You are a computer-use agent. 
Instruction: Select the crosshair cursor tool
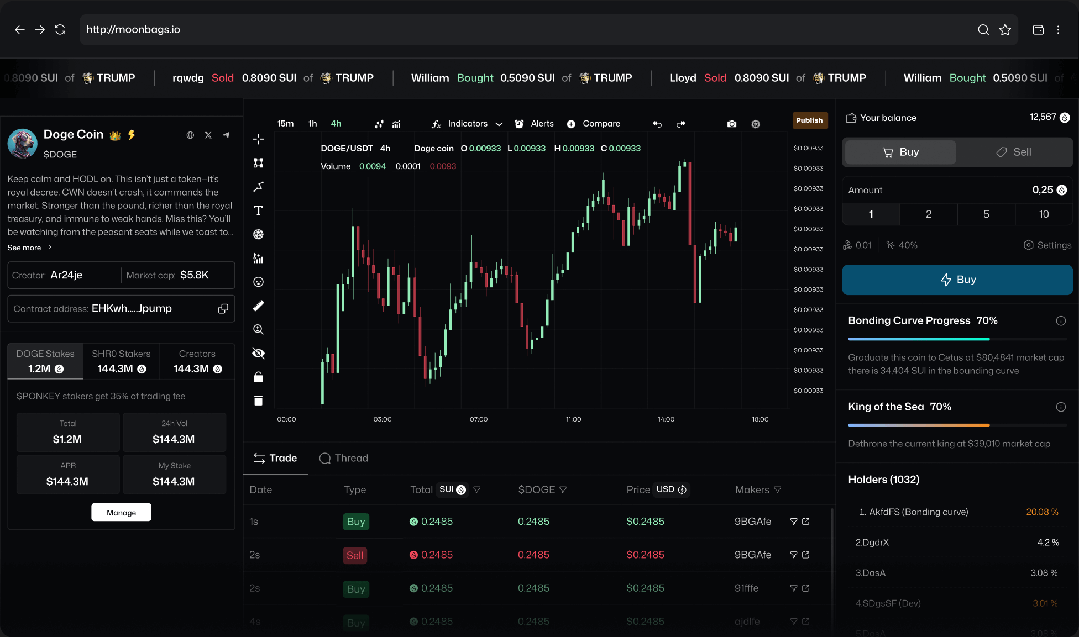[258, 139]
